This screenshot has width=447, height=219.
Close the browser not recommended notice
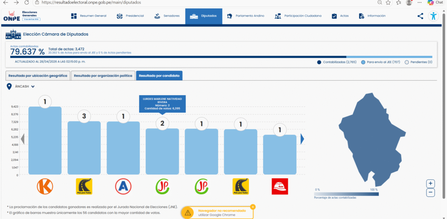(x=253, y=206)
